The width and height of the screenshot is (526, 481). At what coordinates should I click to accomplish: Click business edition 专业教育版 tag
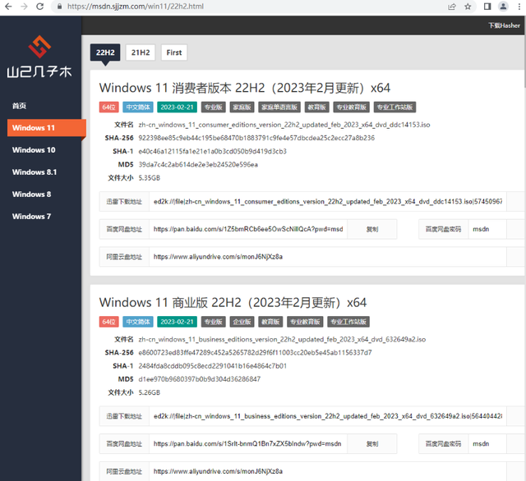tap(305, 322)
